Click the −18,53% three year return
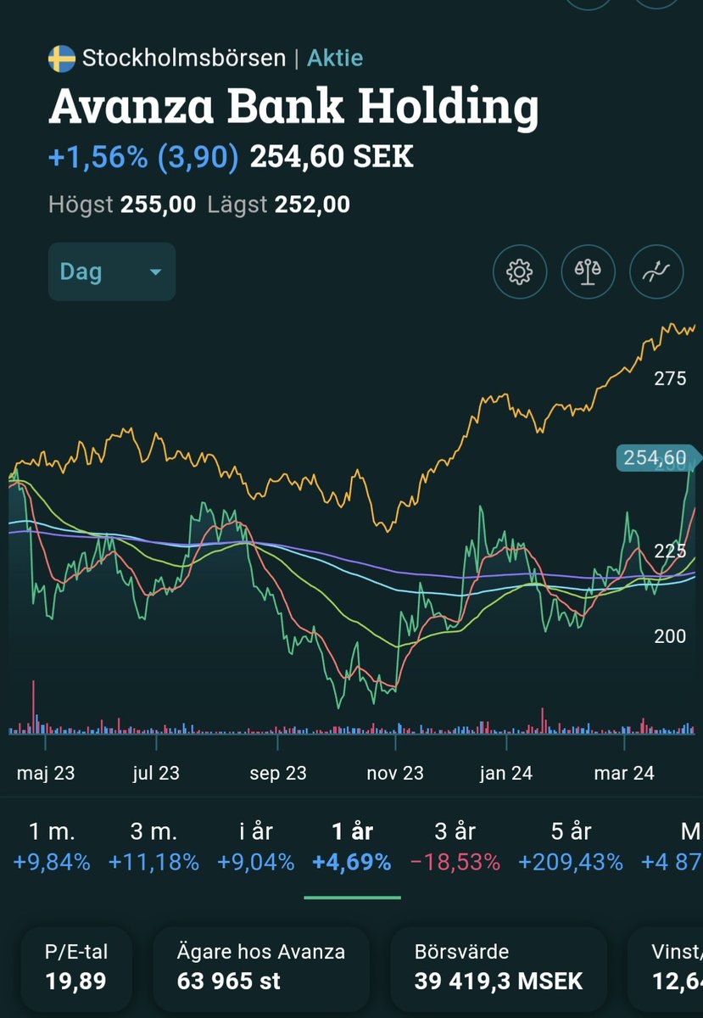This screenshot has height=1018, width=703. [455, 863]
